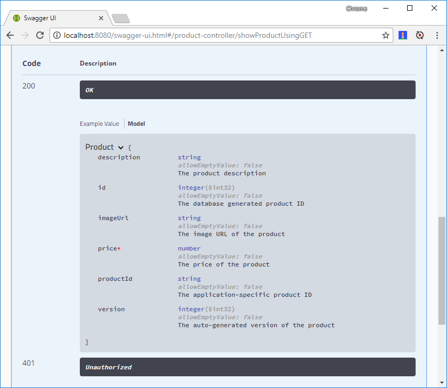The width and height of the screenshot is (447, 388).
Task: Click the Swagger favicon on tab
Action: click(x=16, y=18)
